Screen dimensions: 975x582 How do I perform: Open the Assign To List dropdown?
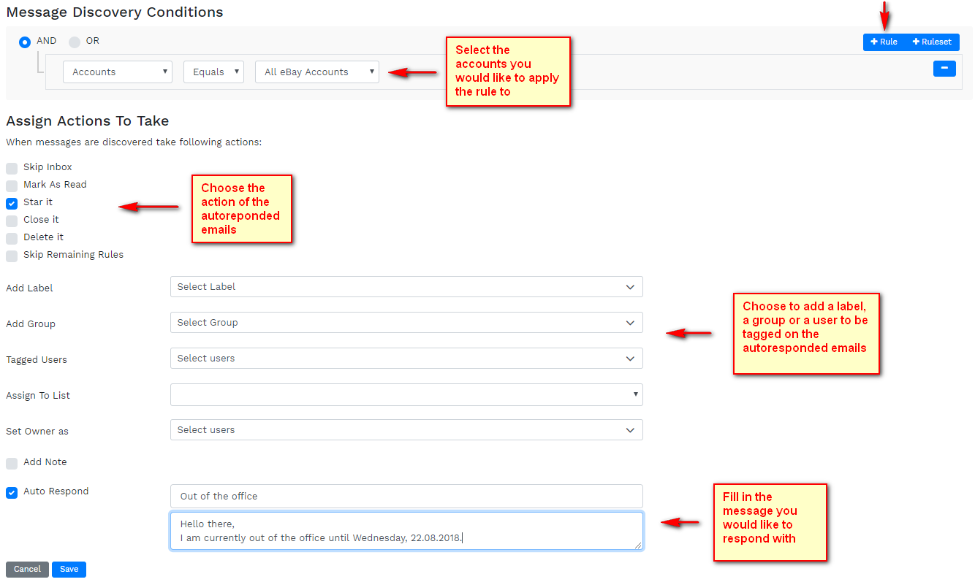pyautogui.click(x=406, y=394)
